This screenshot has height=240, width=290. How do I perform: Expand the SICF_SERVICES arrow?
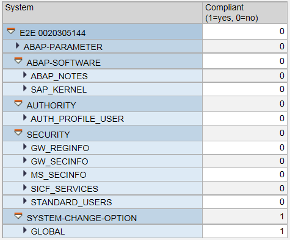(x=25, y=188)
